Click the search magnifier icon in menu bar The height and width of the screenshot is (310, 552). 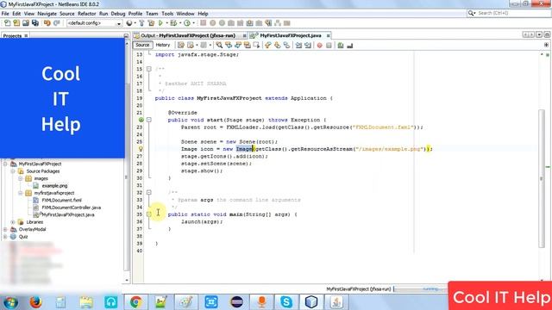pos(472,13)
